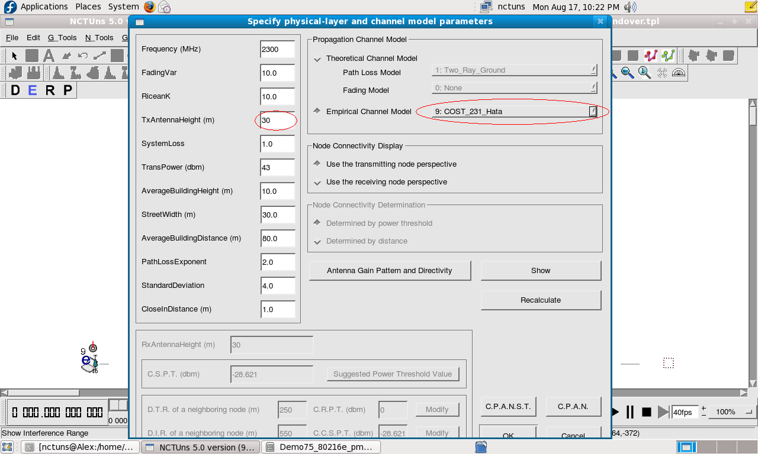The width and height of the screenshot is (758, 454).
Task: Open the Edit menu
Action: pos(33,37)
